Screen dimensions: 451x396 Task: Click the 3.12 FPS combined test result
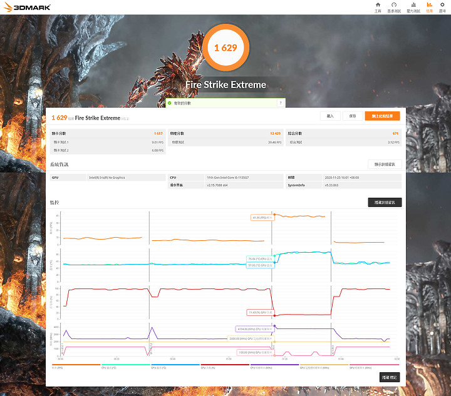click(x=393, y=143)
